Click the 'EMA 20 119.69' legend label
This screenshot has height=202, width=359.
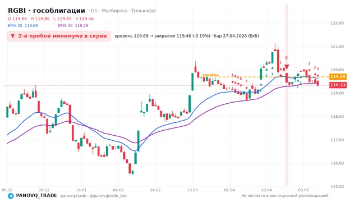click(x=23, y=25)
